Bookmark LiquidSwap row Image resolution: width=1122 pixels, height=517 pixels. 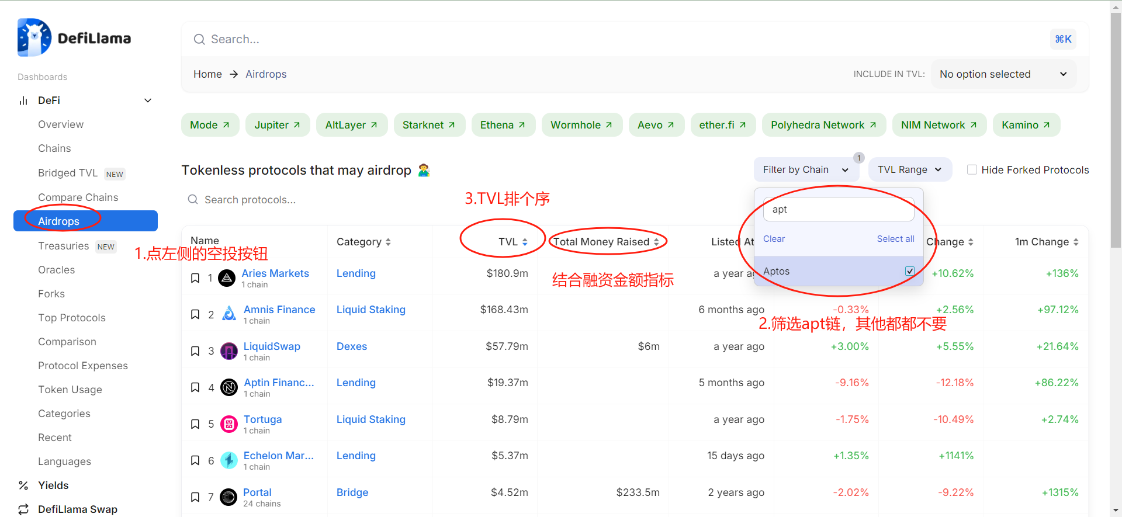pos(195,351)
